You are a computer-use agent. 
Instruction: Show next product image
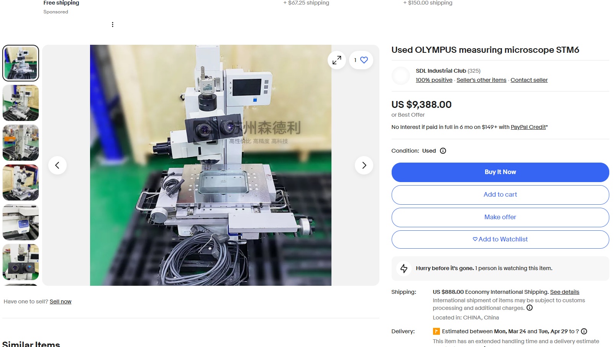pyautogui.click(x=364, y=165)
